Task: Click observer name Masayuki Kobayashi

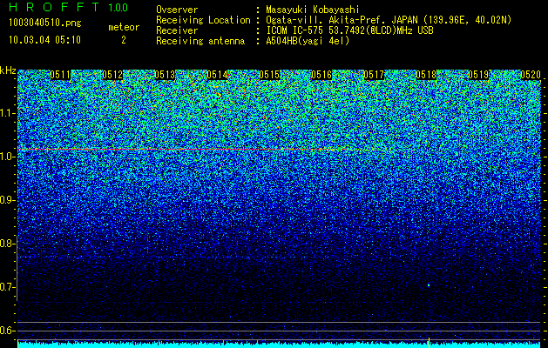Action: tap(313, 10)
